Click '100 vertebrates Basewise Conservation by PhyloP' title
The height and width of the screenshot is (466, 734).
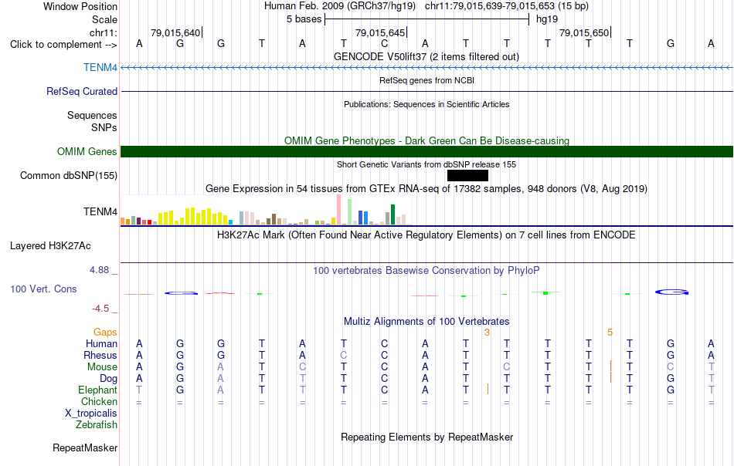pyautogui.click(x=426, y=270)
